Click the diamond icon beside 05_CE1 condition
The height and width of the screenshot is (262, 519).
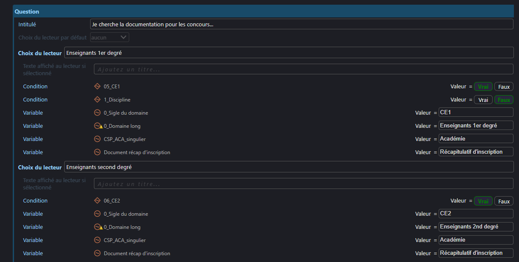[x=97, y=87]
